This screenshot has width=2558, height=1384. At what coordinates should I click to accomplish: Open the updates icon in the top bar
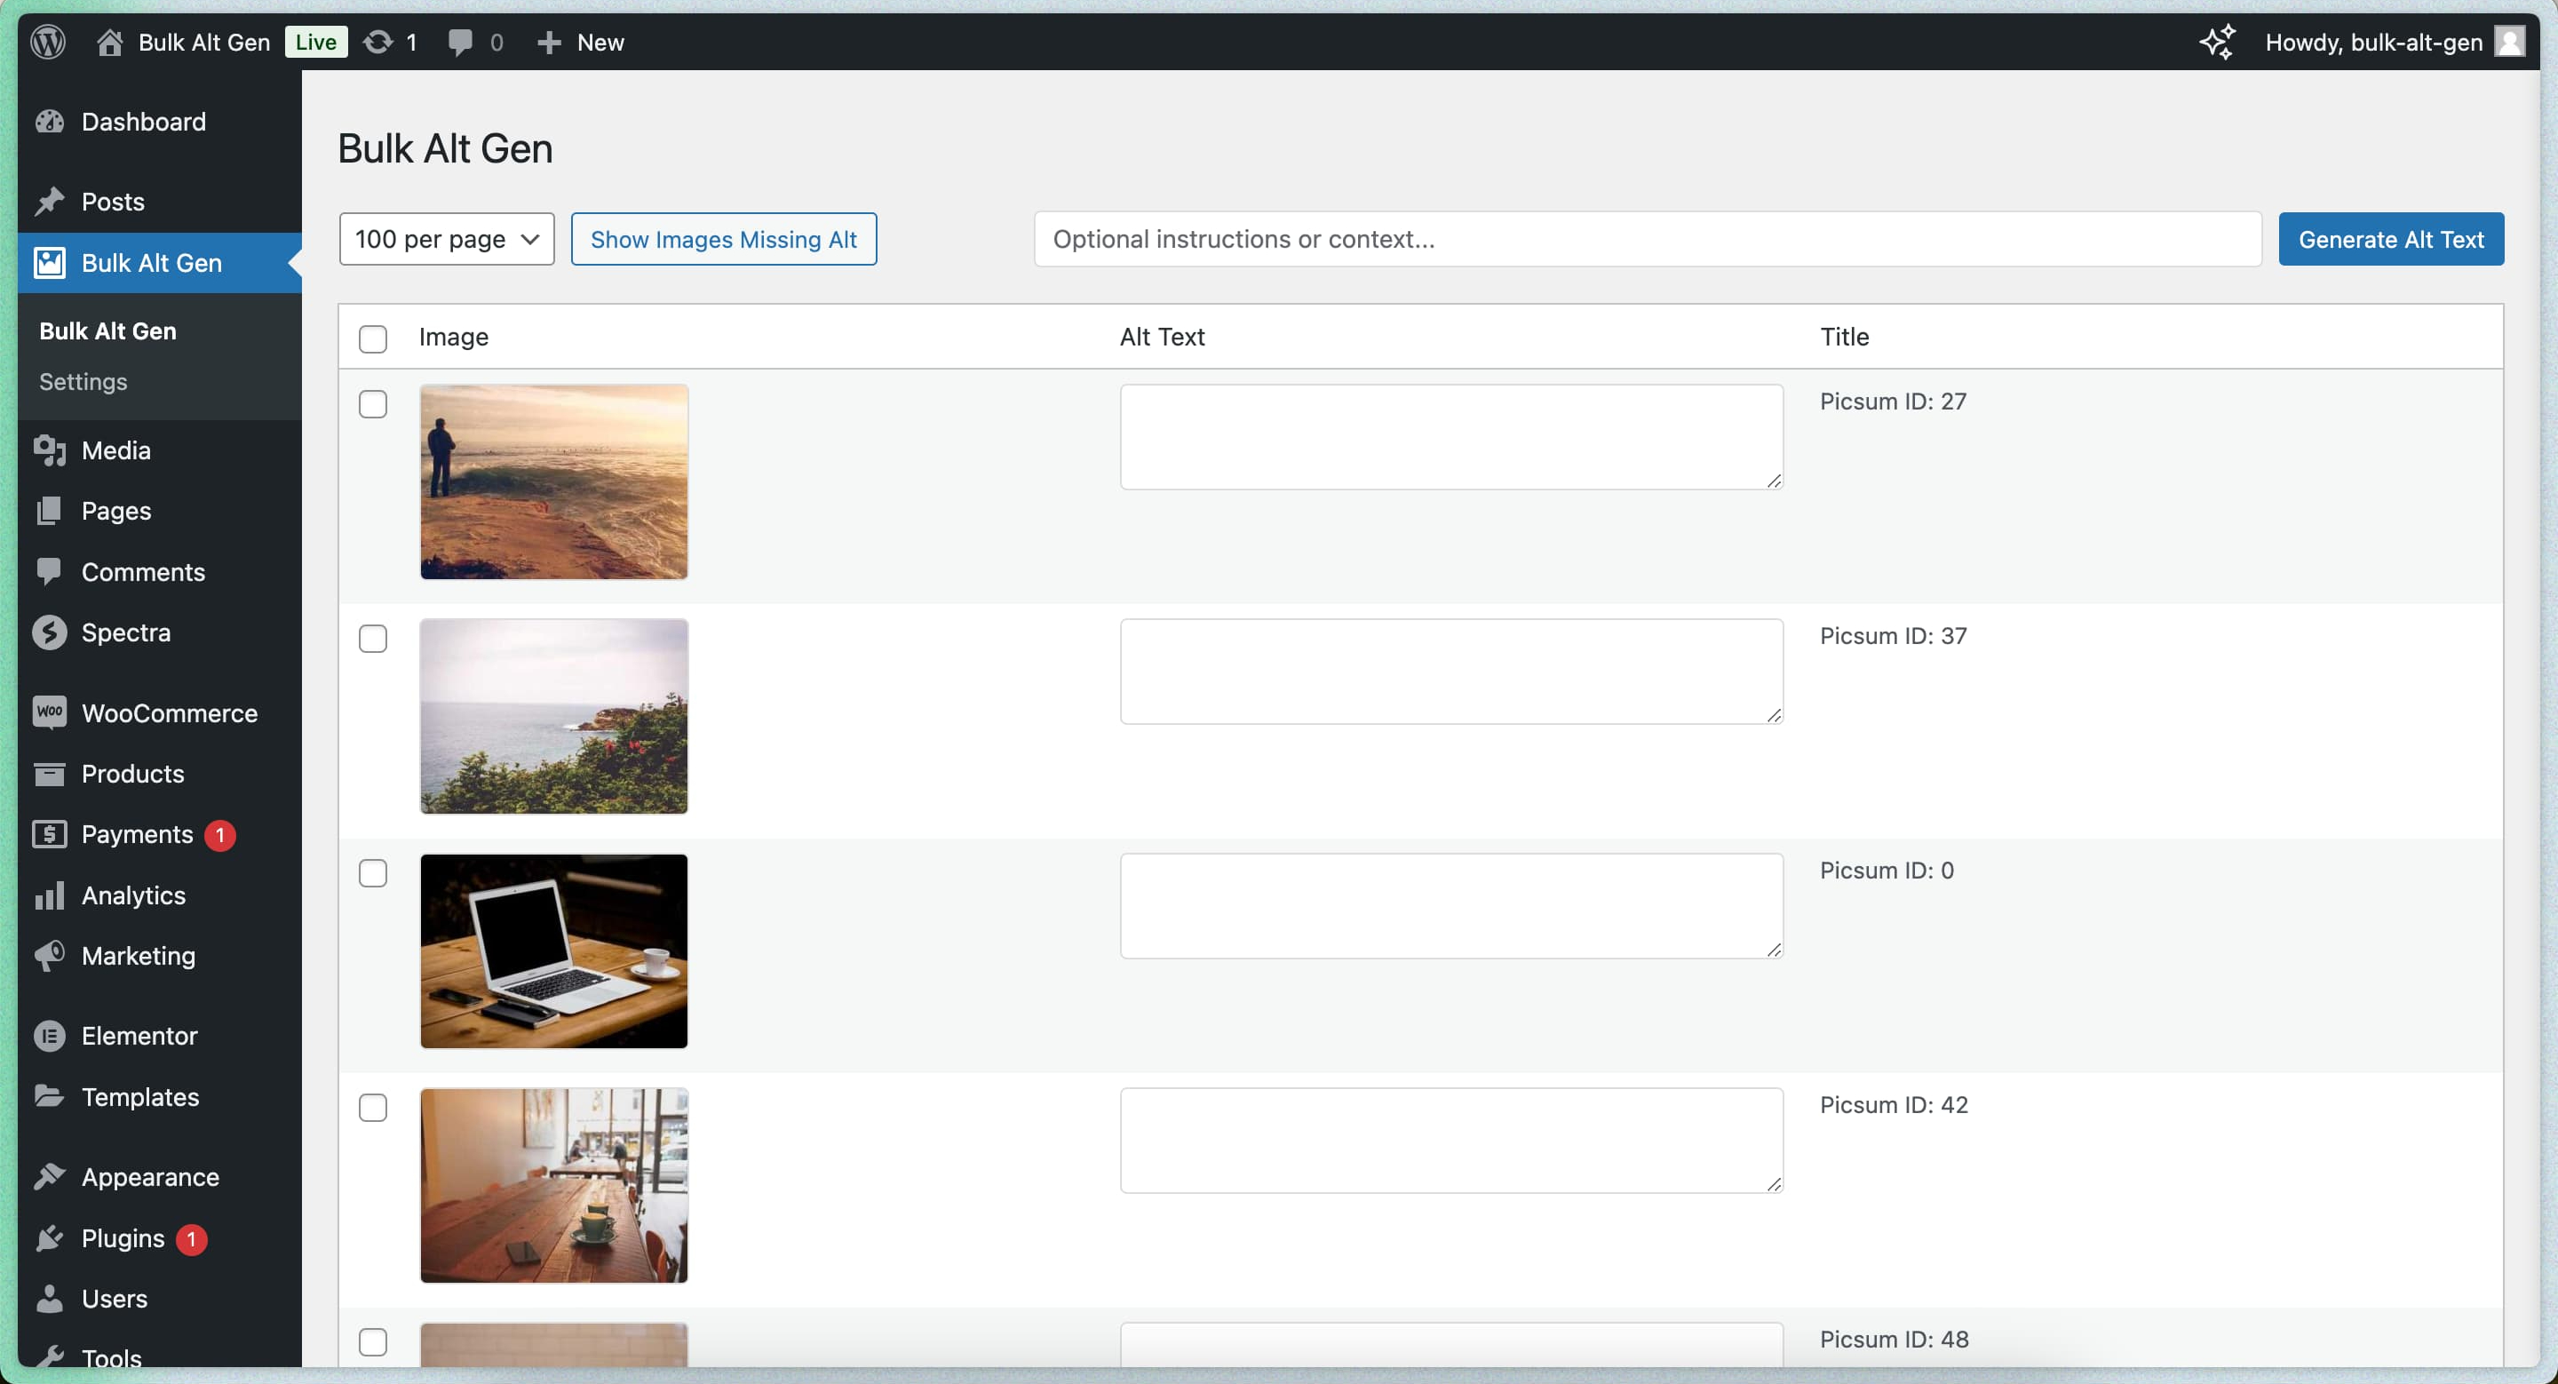point(377,42)
